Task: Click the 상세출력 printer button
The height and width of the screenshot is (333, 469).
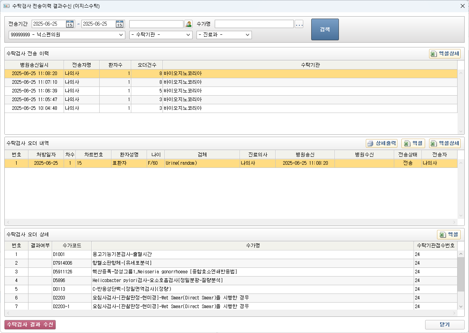Action: coord(381,143)
